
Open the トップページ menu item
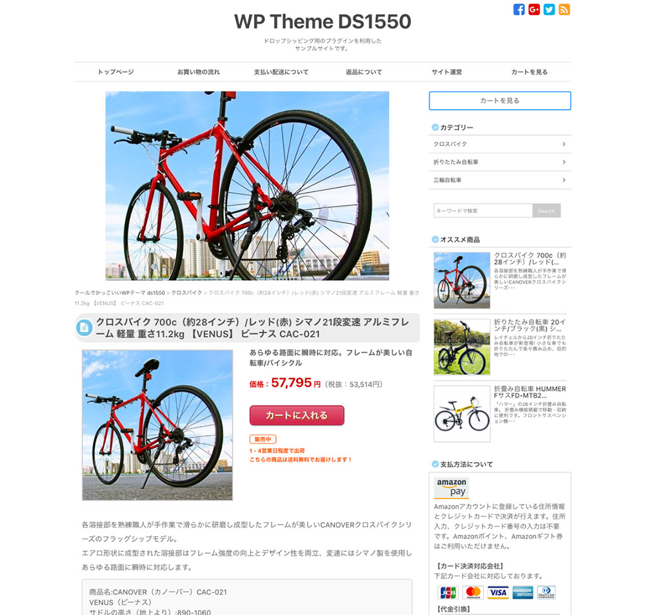[x=115, y=72]
